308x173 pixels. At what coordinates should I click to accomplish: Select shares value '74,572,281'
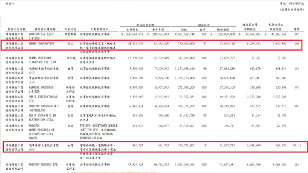point(187,97)
